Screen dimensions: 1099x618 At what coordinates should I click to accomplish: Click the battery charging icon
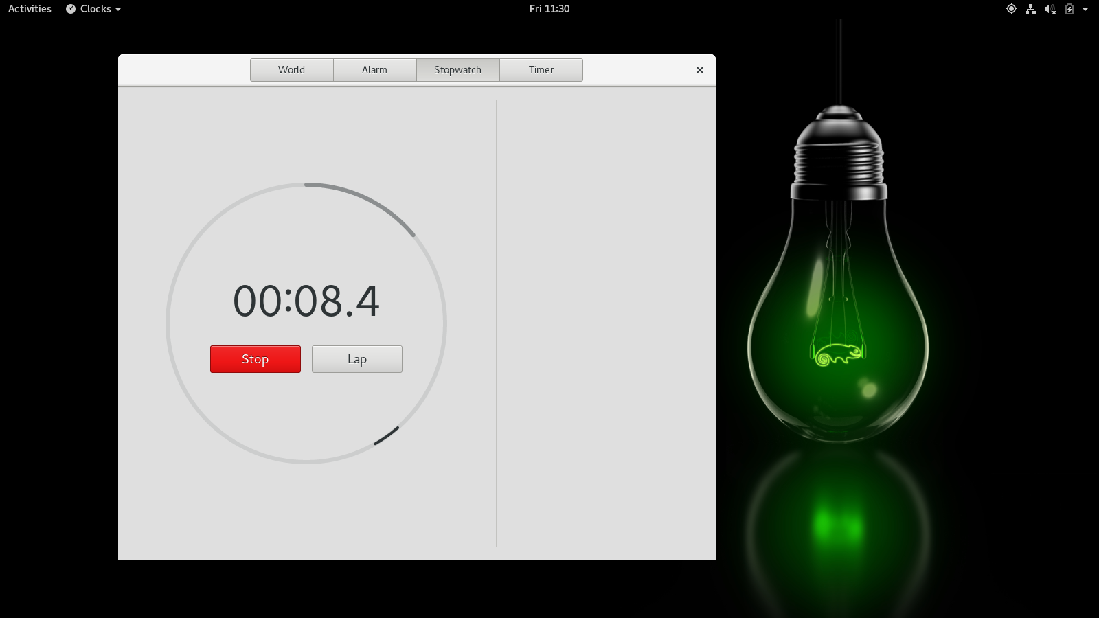1069,9
